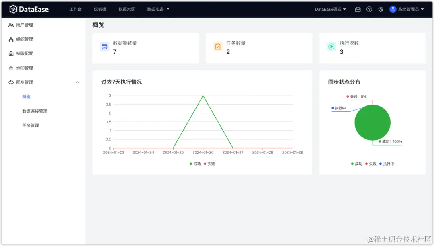Go to 仪表板 in top navigation
The height and width of the screenshot is (246, 434).
click(100, 9)
